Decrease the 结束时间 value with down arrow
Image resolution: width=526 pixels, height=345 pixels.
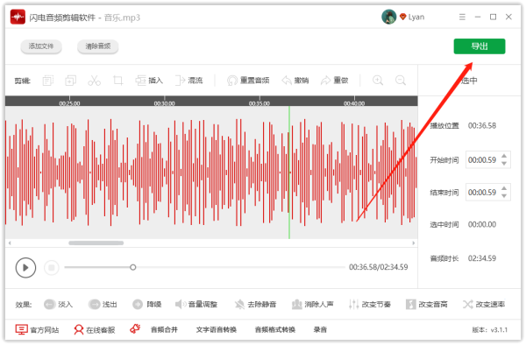pyautogui.click(x=504, y=196)
